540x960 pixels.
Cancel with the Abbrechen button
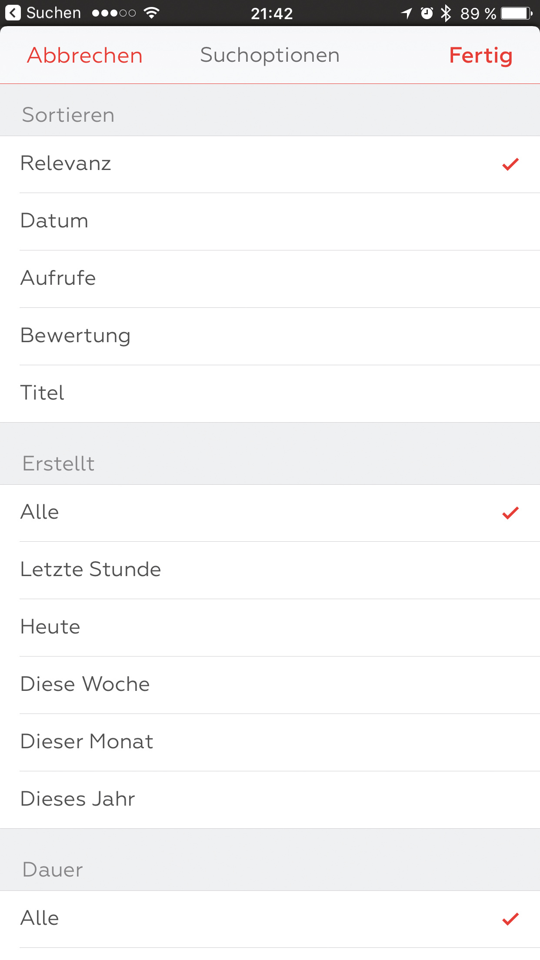click(85, 56)
